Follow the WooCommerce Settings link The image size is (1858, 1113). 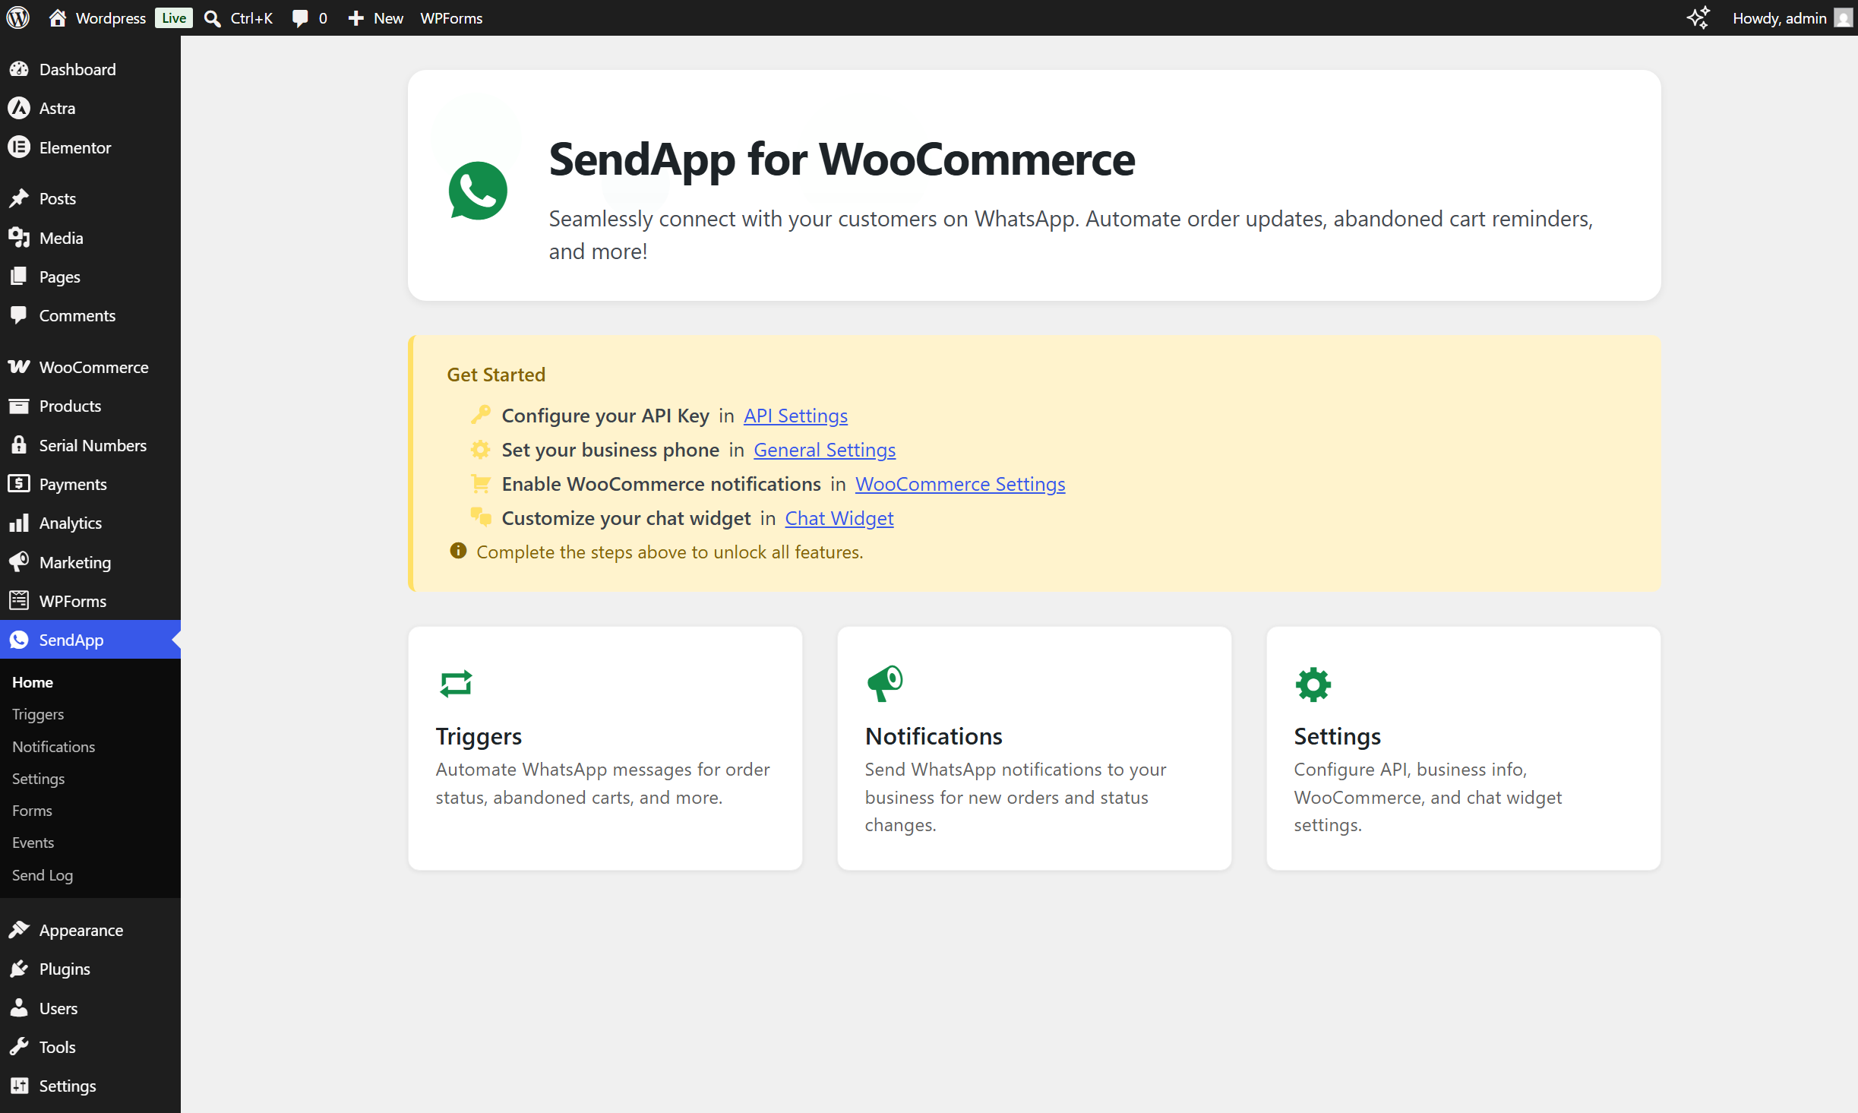click(960, 484)
